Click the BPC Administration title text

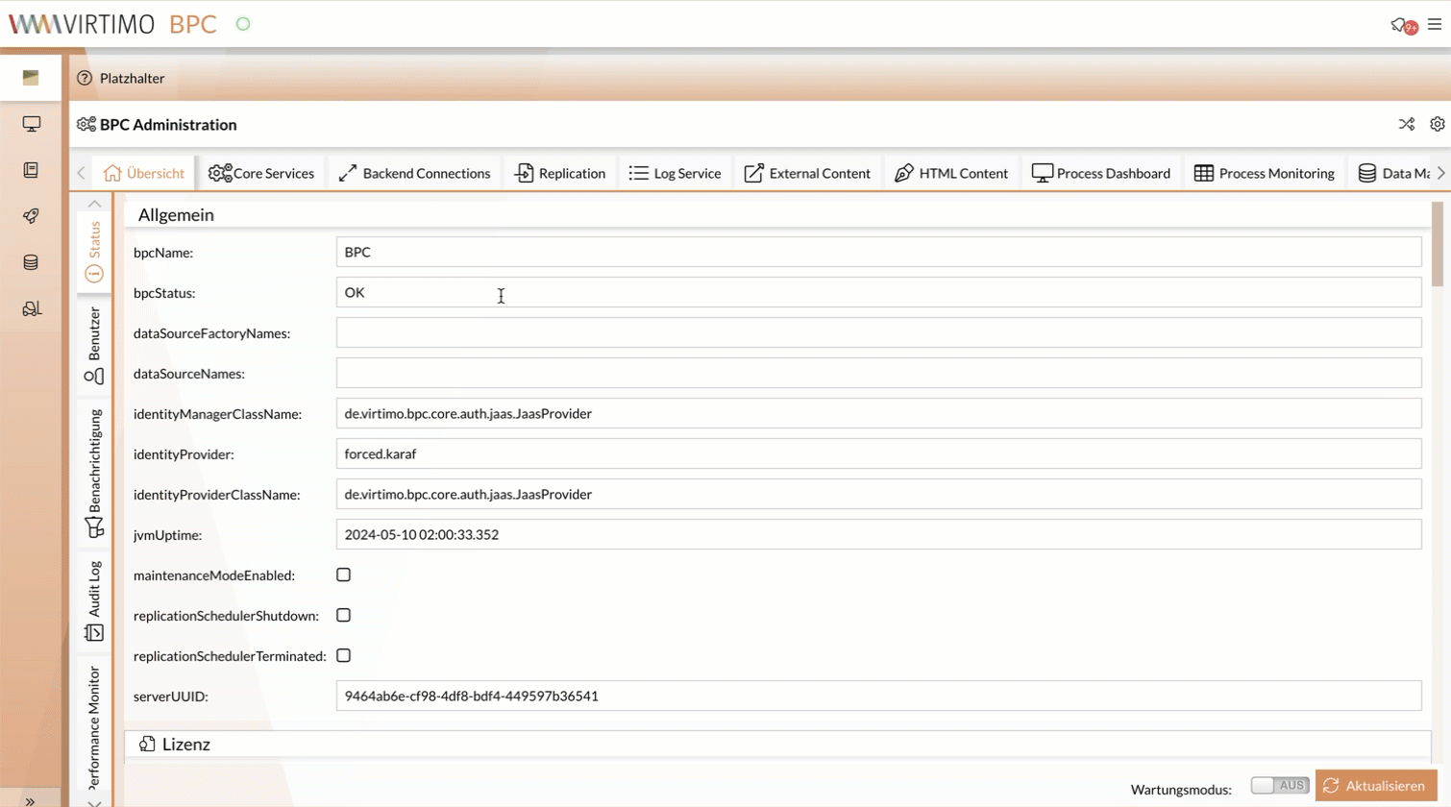tap(168, 125)
